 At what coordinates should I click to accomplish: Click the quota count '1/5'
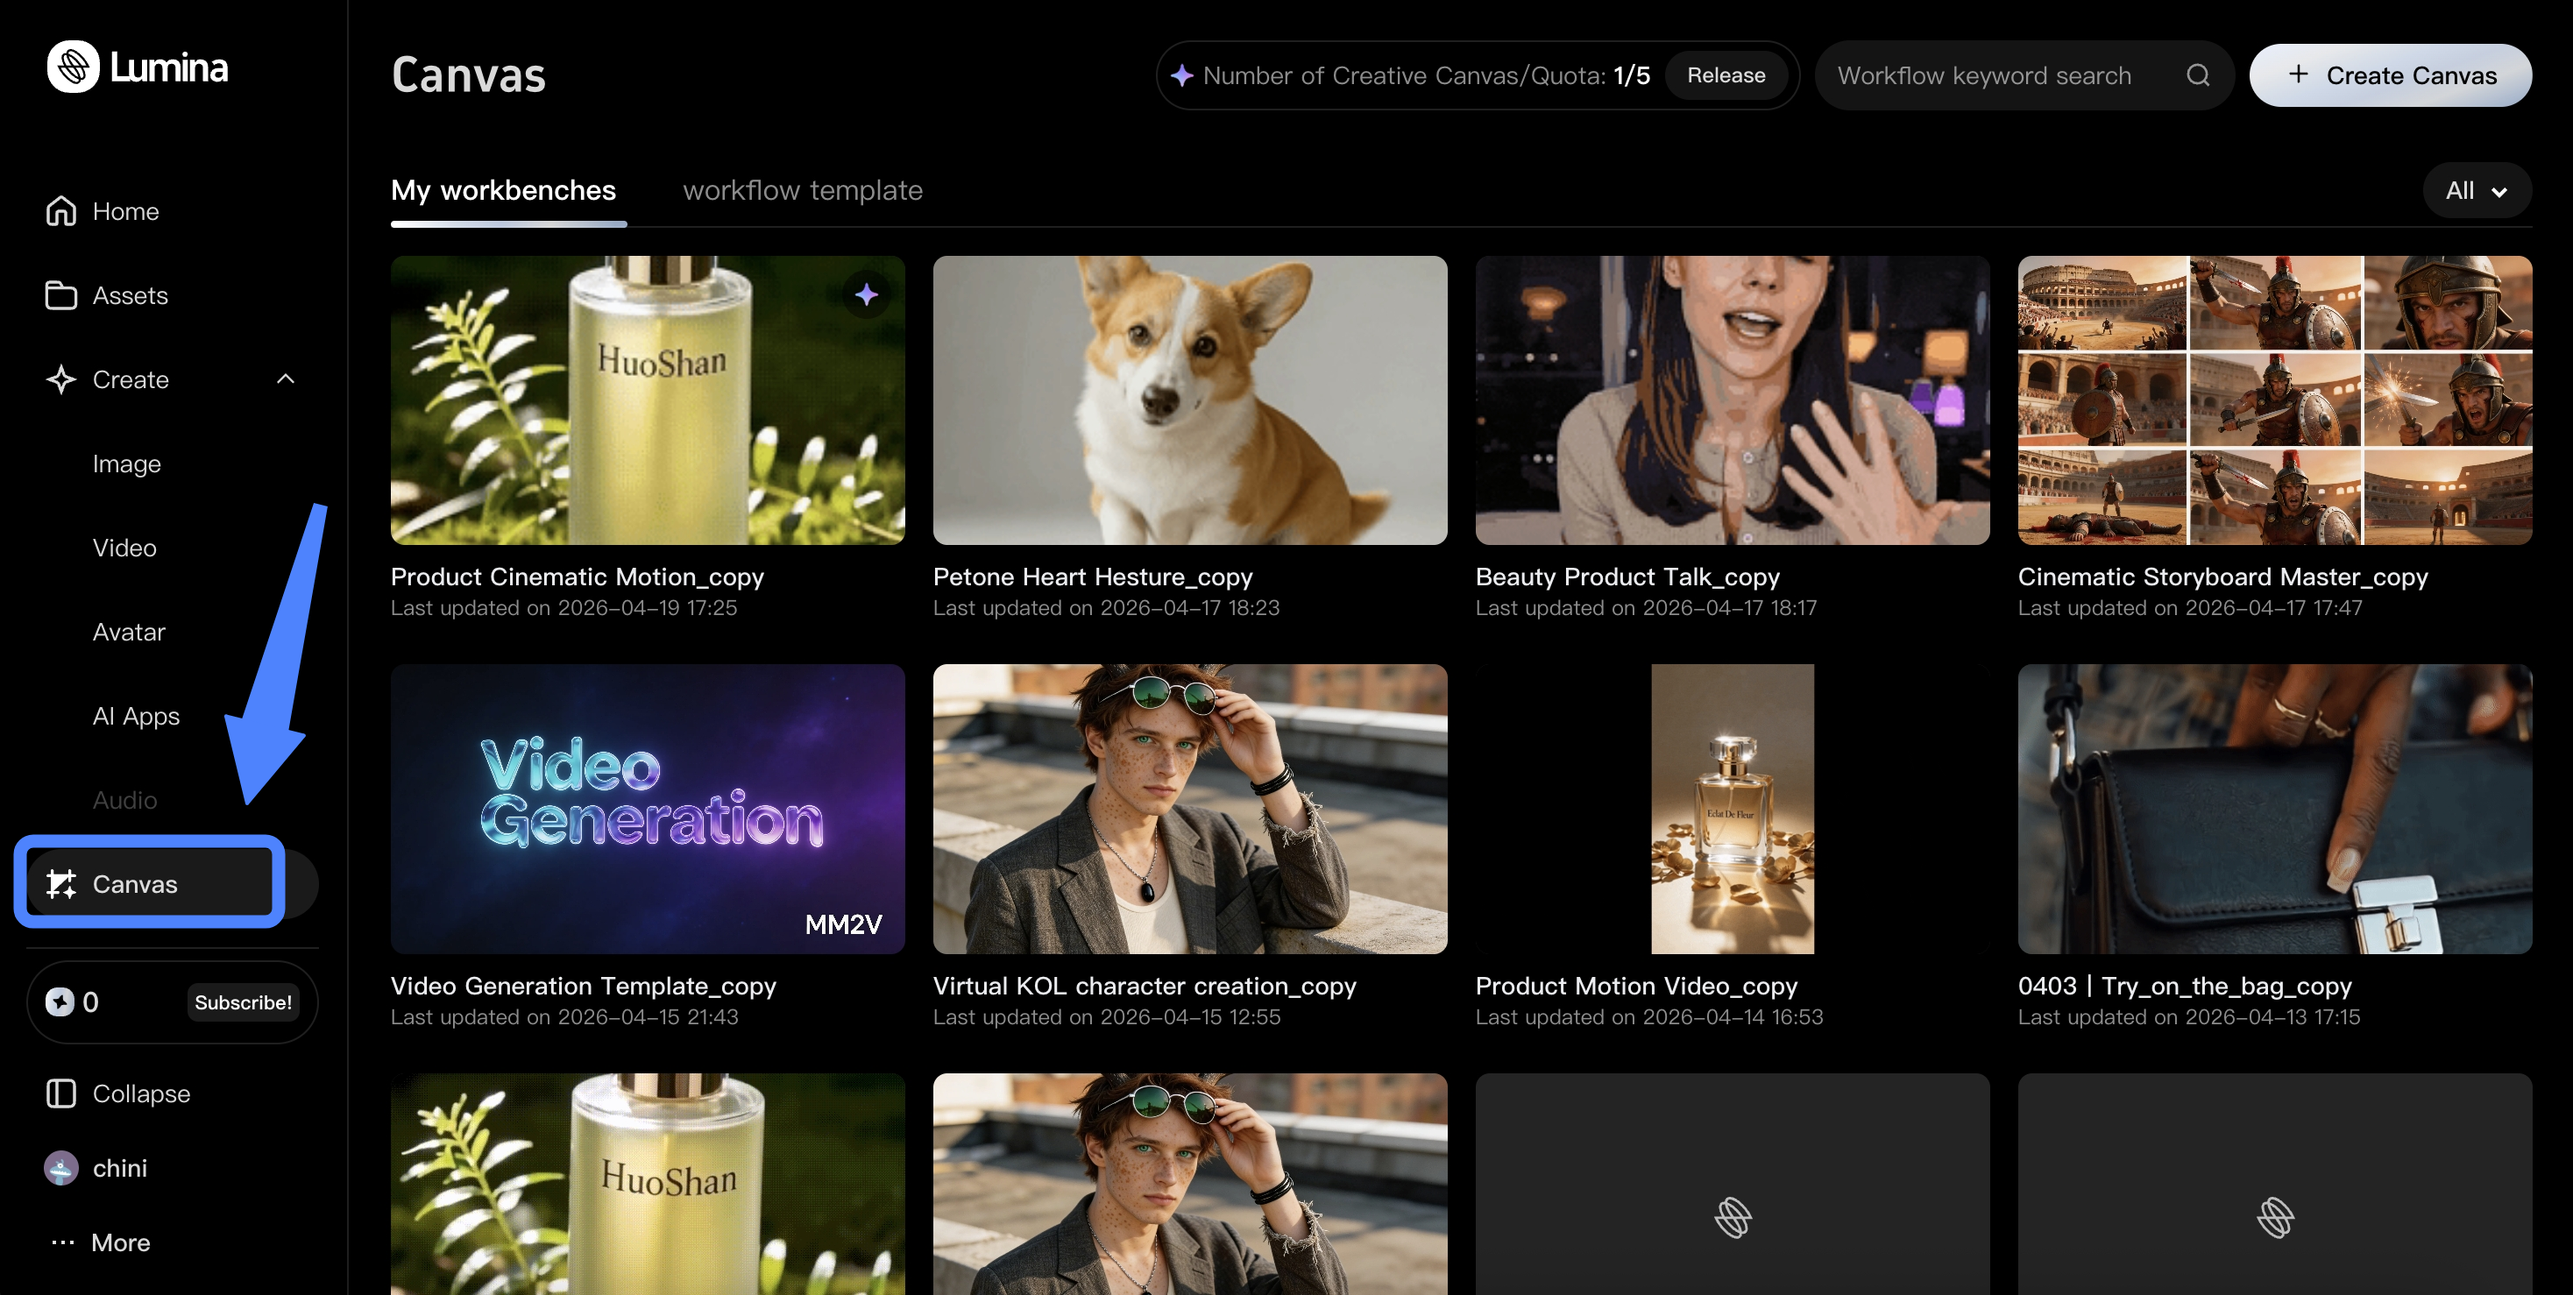(1632, 74)
